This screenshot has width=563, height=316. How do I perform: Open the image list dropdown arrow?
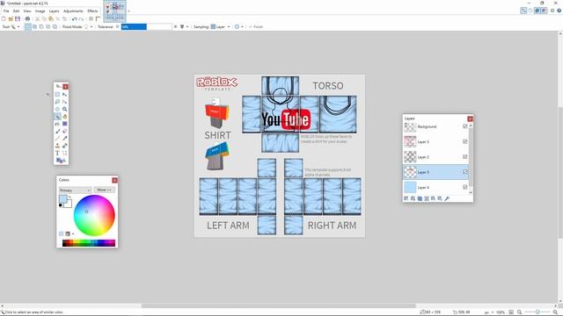129,11
